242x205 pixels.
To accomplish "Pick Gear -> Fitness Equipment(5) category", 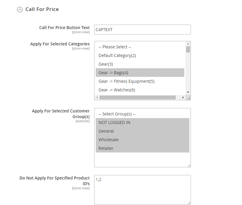I will pyautogui.click(x=140, y=81).
